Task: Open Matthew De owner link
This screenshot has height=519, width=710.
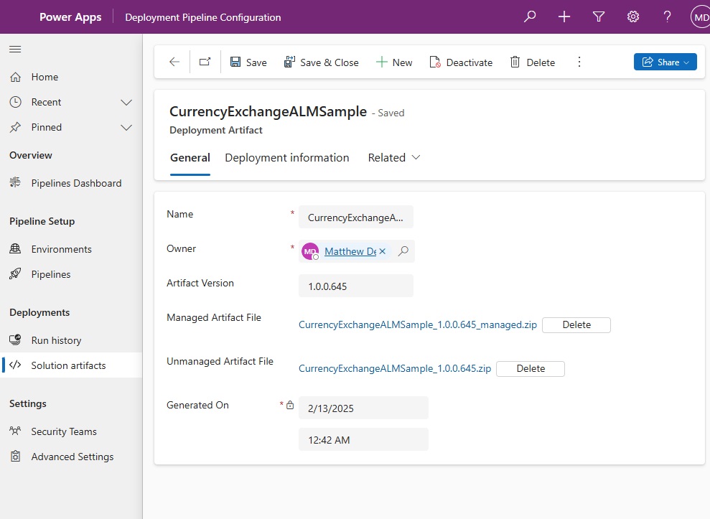Action: coord(350,251)
